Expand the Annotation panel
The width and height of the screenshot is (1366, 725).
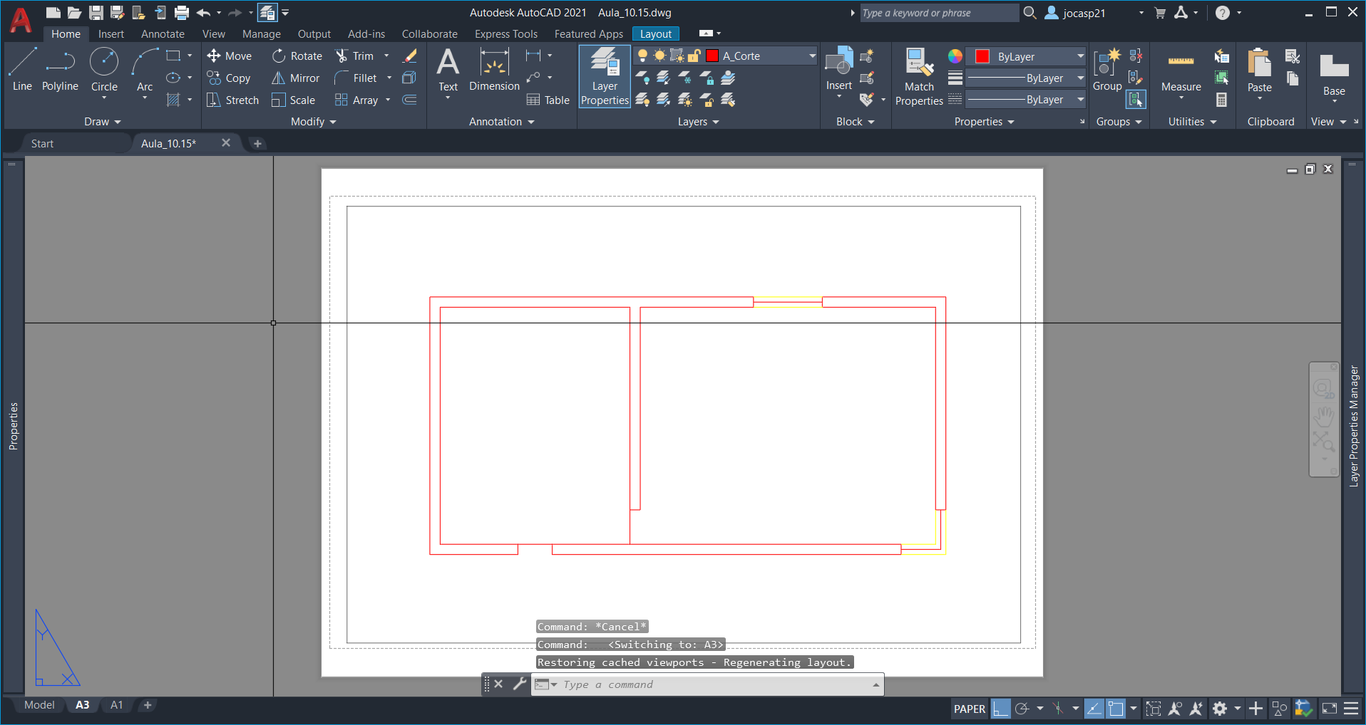click(501, 122)
